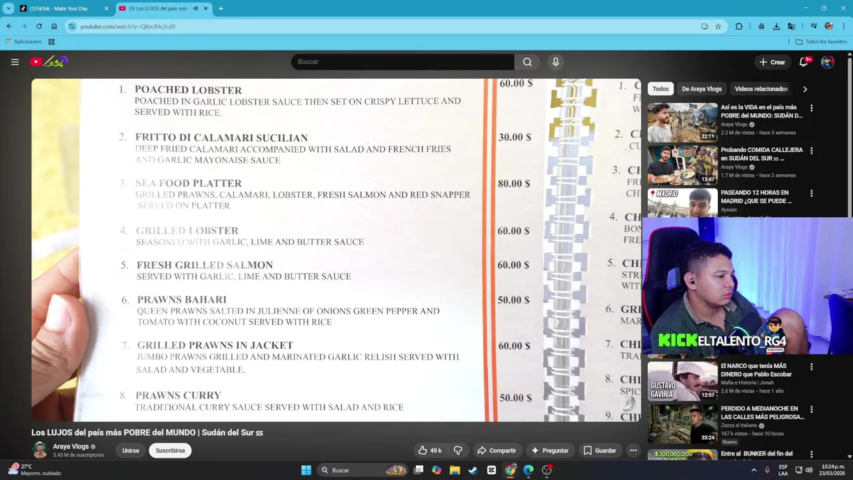Image resolution: width=853 pixels, height=480 pixels.
Task: Click the YouTube search input field
Action: pos(403,62)
